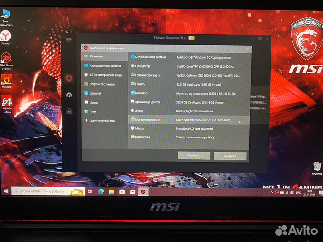Open Task View on the taskbar
The image size is (323, 242).
90,192
